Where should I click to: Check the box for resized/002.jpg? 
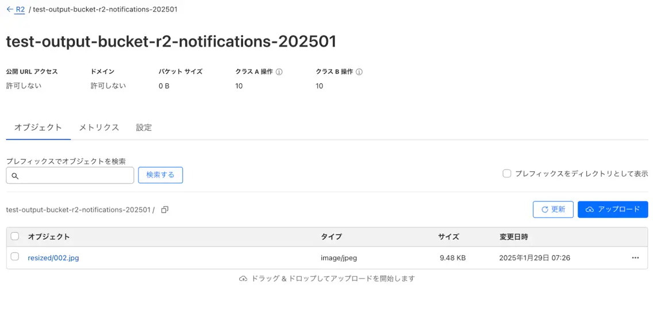15,257
